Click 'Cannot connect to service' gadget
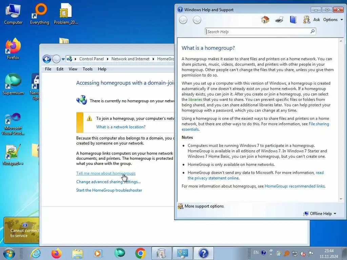The height and width of the screenshot is (260, 347). (x=21, y=230)
